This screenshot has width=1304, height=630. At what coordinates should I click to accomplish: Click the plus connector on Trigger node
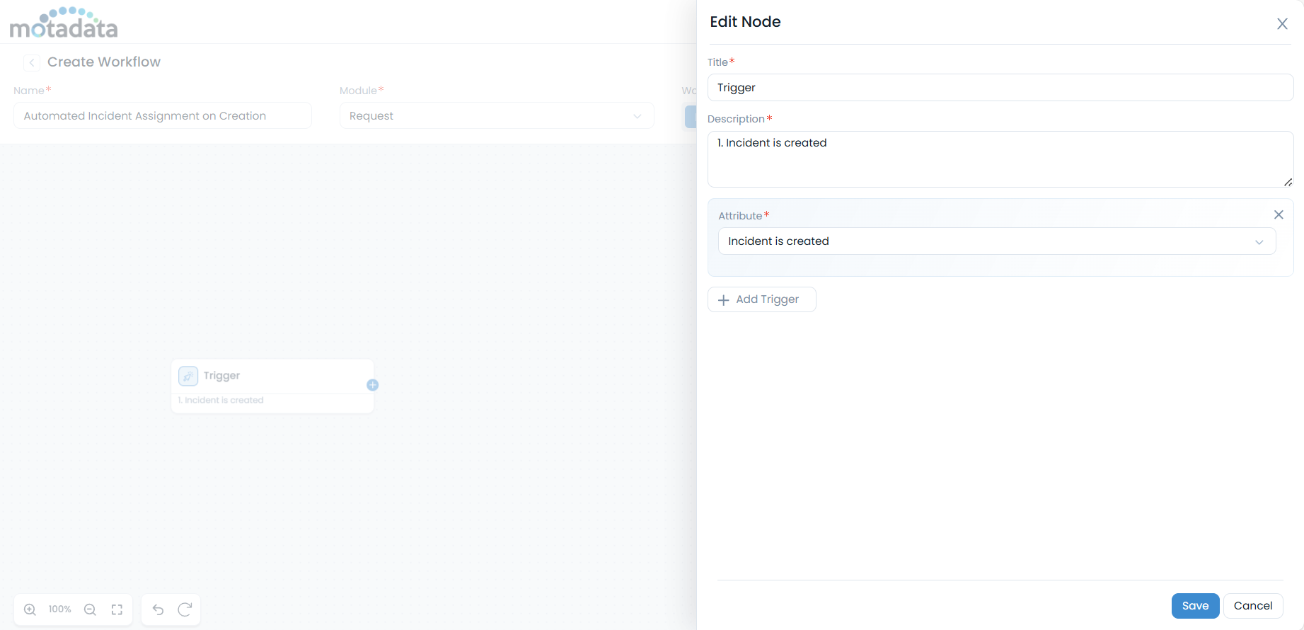[x=373, y=385]
